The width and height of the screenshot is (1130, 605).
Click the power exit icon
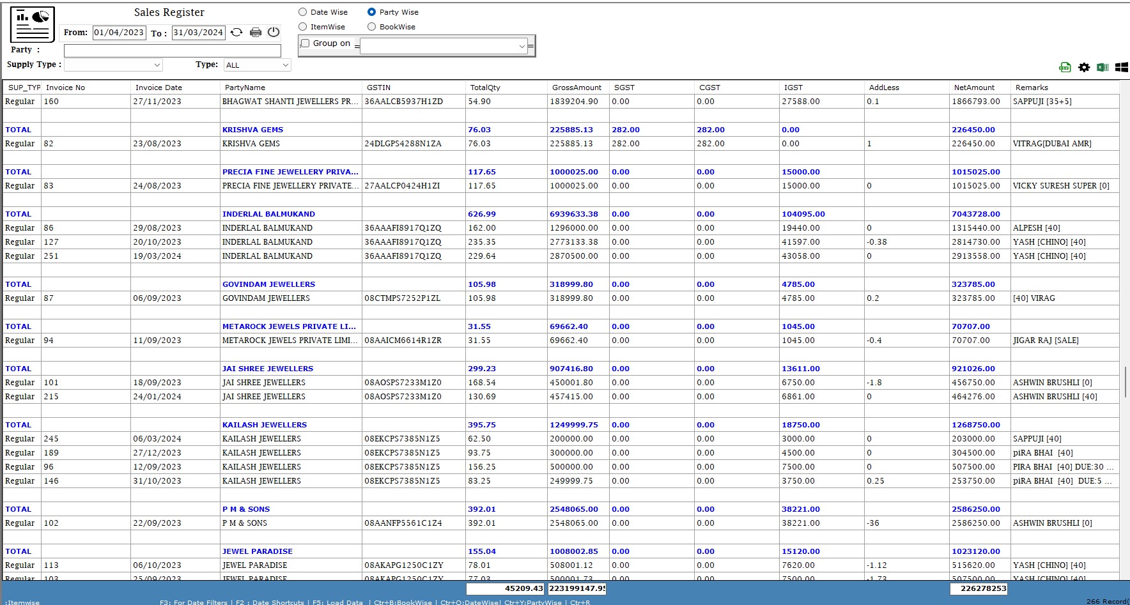pos(274,33)
